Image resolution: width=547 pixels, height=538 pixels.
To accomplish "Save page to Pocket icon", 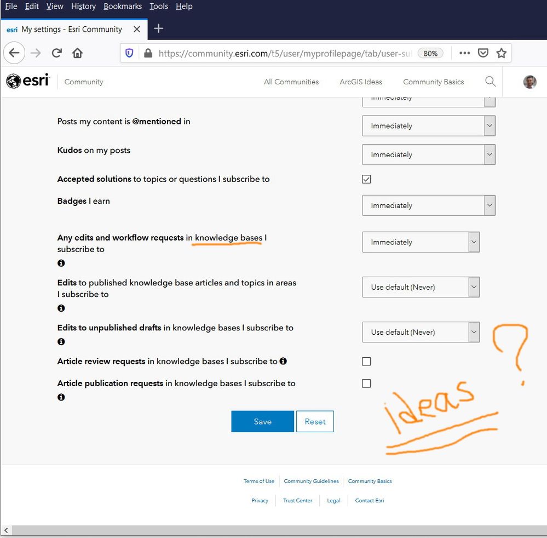I will (x=483, y=53).
